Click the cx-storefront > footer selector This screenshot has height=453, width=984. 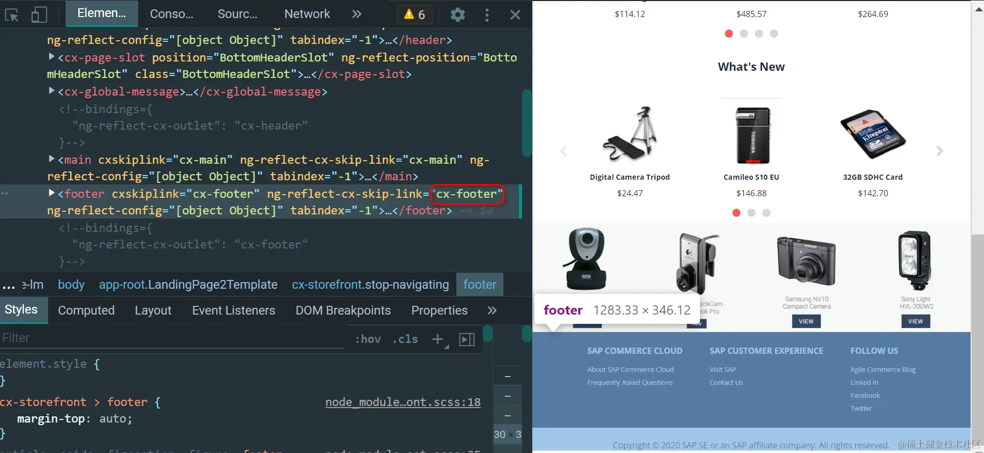point(73,402)
